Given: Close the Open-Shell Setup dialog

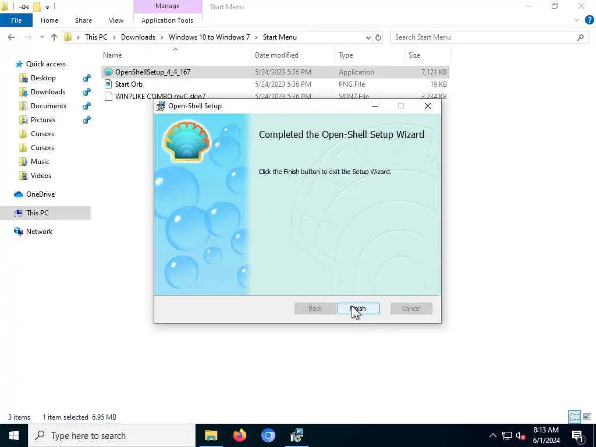Looking at the screenshot, I should point(428,106).
